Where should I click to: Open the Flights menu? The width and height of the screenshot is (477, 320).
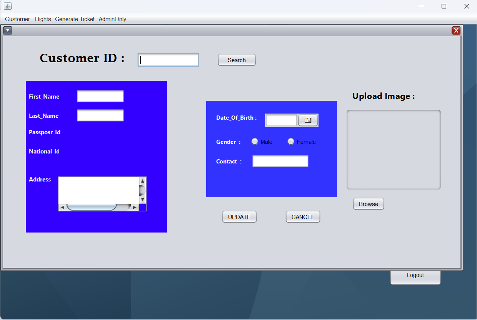click(x=42, y=19)
